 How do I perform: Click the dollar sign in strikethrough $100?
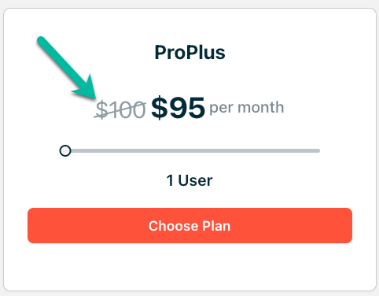pos(101,109)
